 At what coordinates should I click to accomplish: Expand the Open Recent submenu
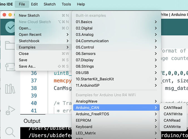pos(44,34)
